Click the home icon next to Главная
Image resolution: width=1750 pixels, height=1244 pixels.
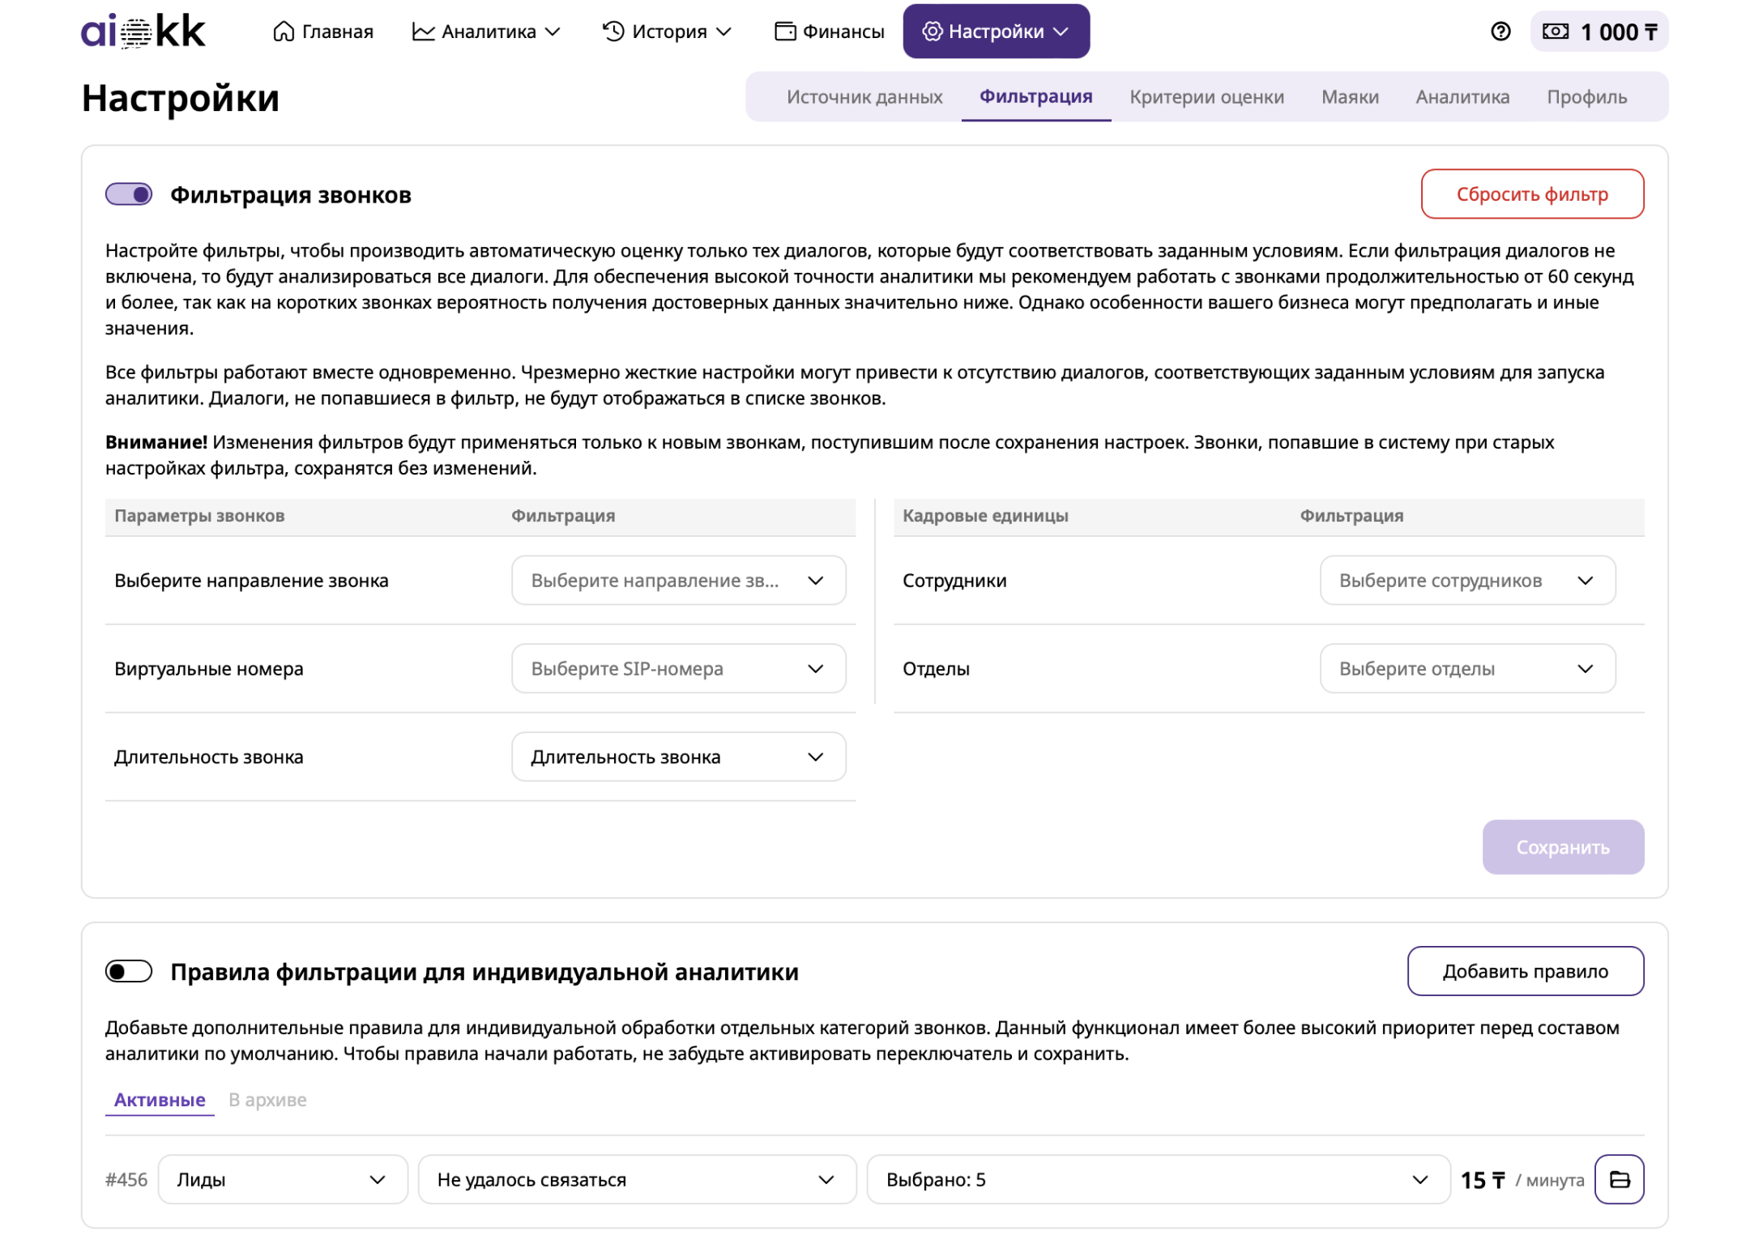coord(284,32)
